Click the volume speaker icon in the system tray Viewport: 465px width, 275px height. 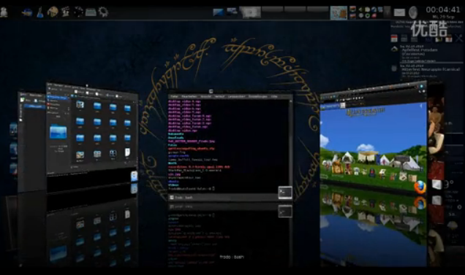(x=360, y=9)
